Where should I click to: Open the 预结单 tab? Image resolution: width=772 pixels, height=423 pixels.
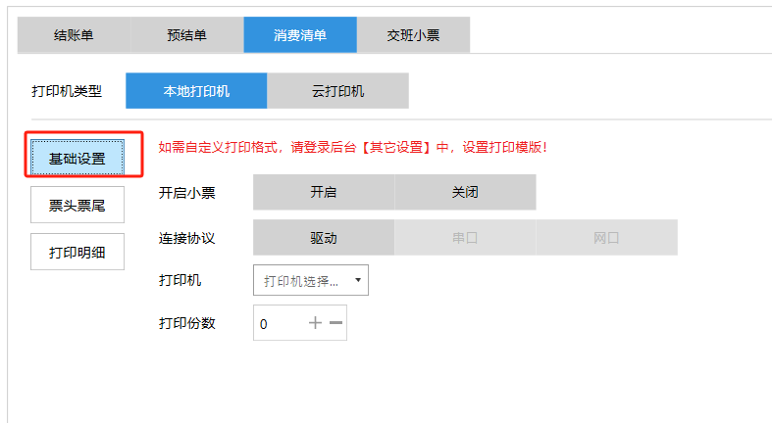(186, 35)
